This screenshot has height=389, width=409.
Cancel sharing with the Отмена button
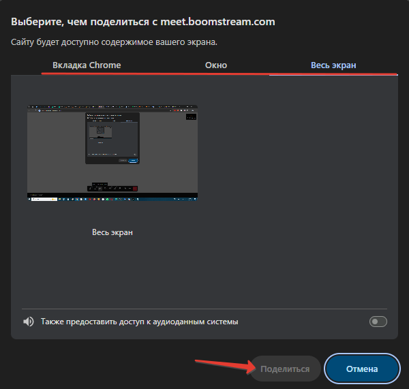coord(362,369)
